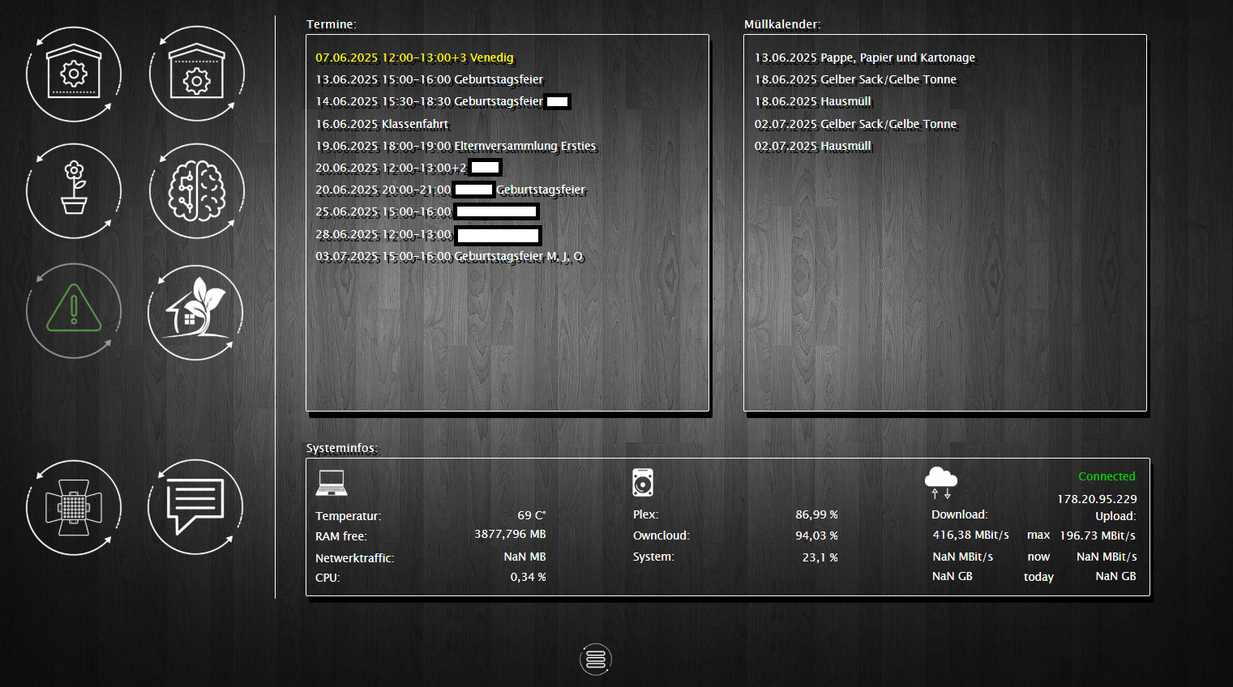
Task: Click the Pappe, Papier und Kartonage entry
Action: pyautogui.click(x=864, y=58)
